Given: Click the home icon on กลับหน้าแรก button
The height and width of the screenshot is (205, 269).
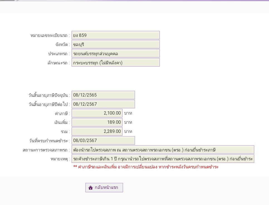Looking at the screenshot, I should (91, 188).
